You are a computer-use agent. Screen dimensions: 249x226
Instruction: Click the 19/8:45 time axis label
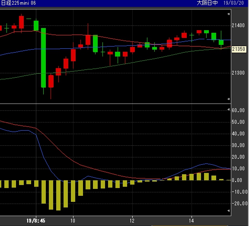coord(36,221)
